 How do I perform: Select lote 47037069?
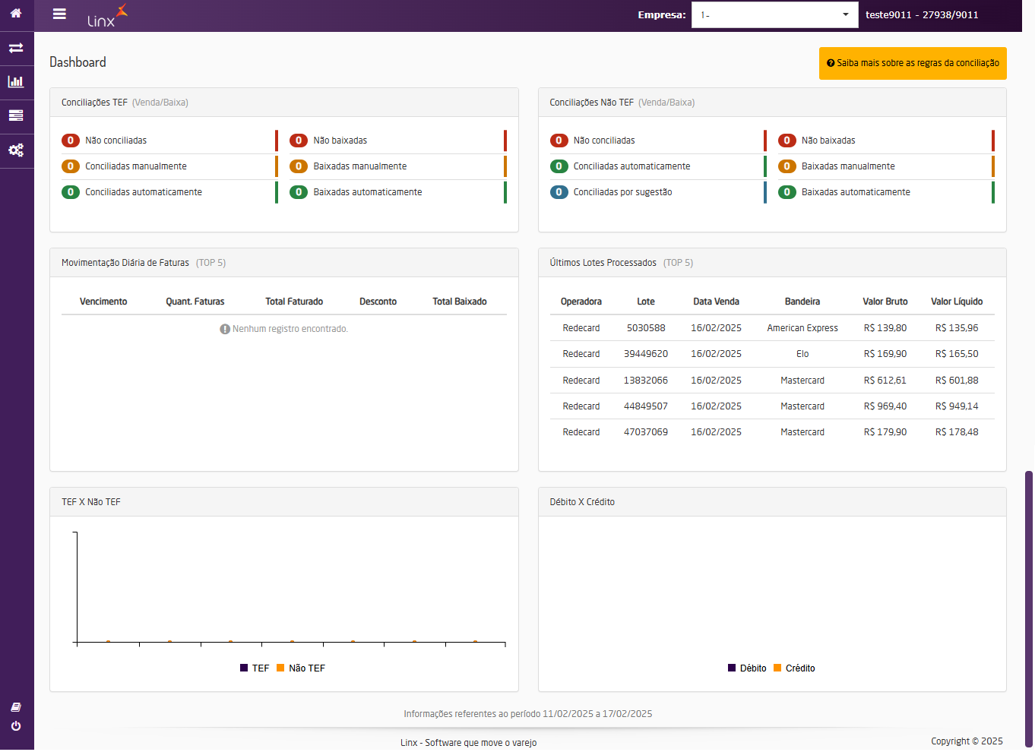(646, 432)
